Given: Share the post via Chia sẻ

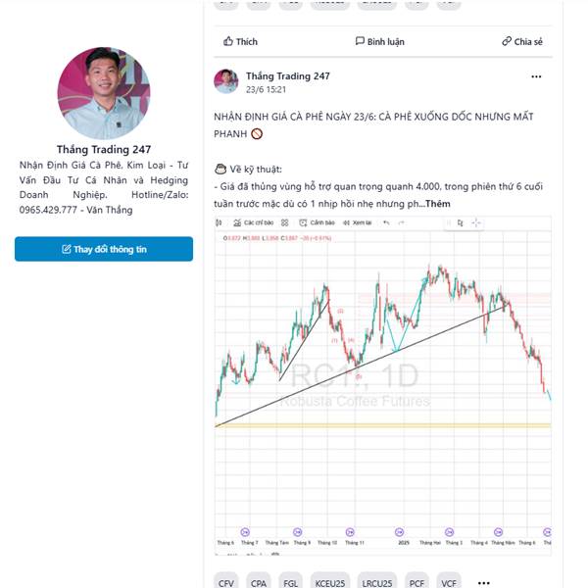Looking at the screenshot, I should tap(521, 41).
